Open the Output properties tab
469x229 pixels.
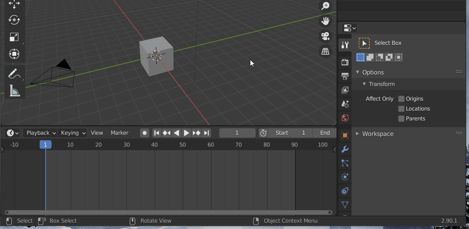click(345, 76)
